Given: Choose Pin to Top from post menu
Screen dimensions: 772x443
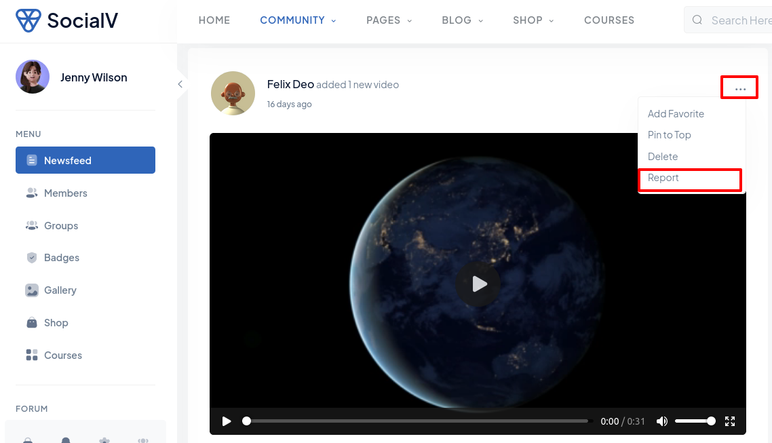Looking at the screenshot, I should click(x=669, y=135).
